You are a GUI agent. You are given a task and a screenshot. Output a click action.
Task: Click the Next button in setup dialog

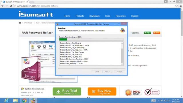pos(108,72)
